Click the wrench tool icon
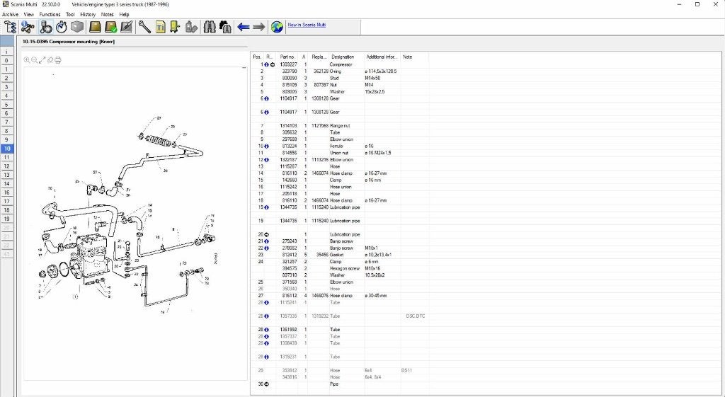 (144, 28)
